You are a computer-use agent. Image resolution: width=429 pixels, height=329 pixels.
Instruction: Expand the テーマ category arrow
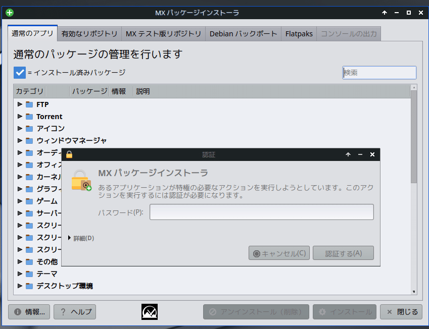point(20,273)
